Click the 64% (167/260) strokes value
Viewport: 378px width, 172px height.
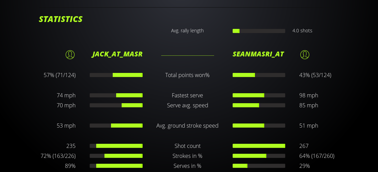click(x=316, y=156)
